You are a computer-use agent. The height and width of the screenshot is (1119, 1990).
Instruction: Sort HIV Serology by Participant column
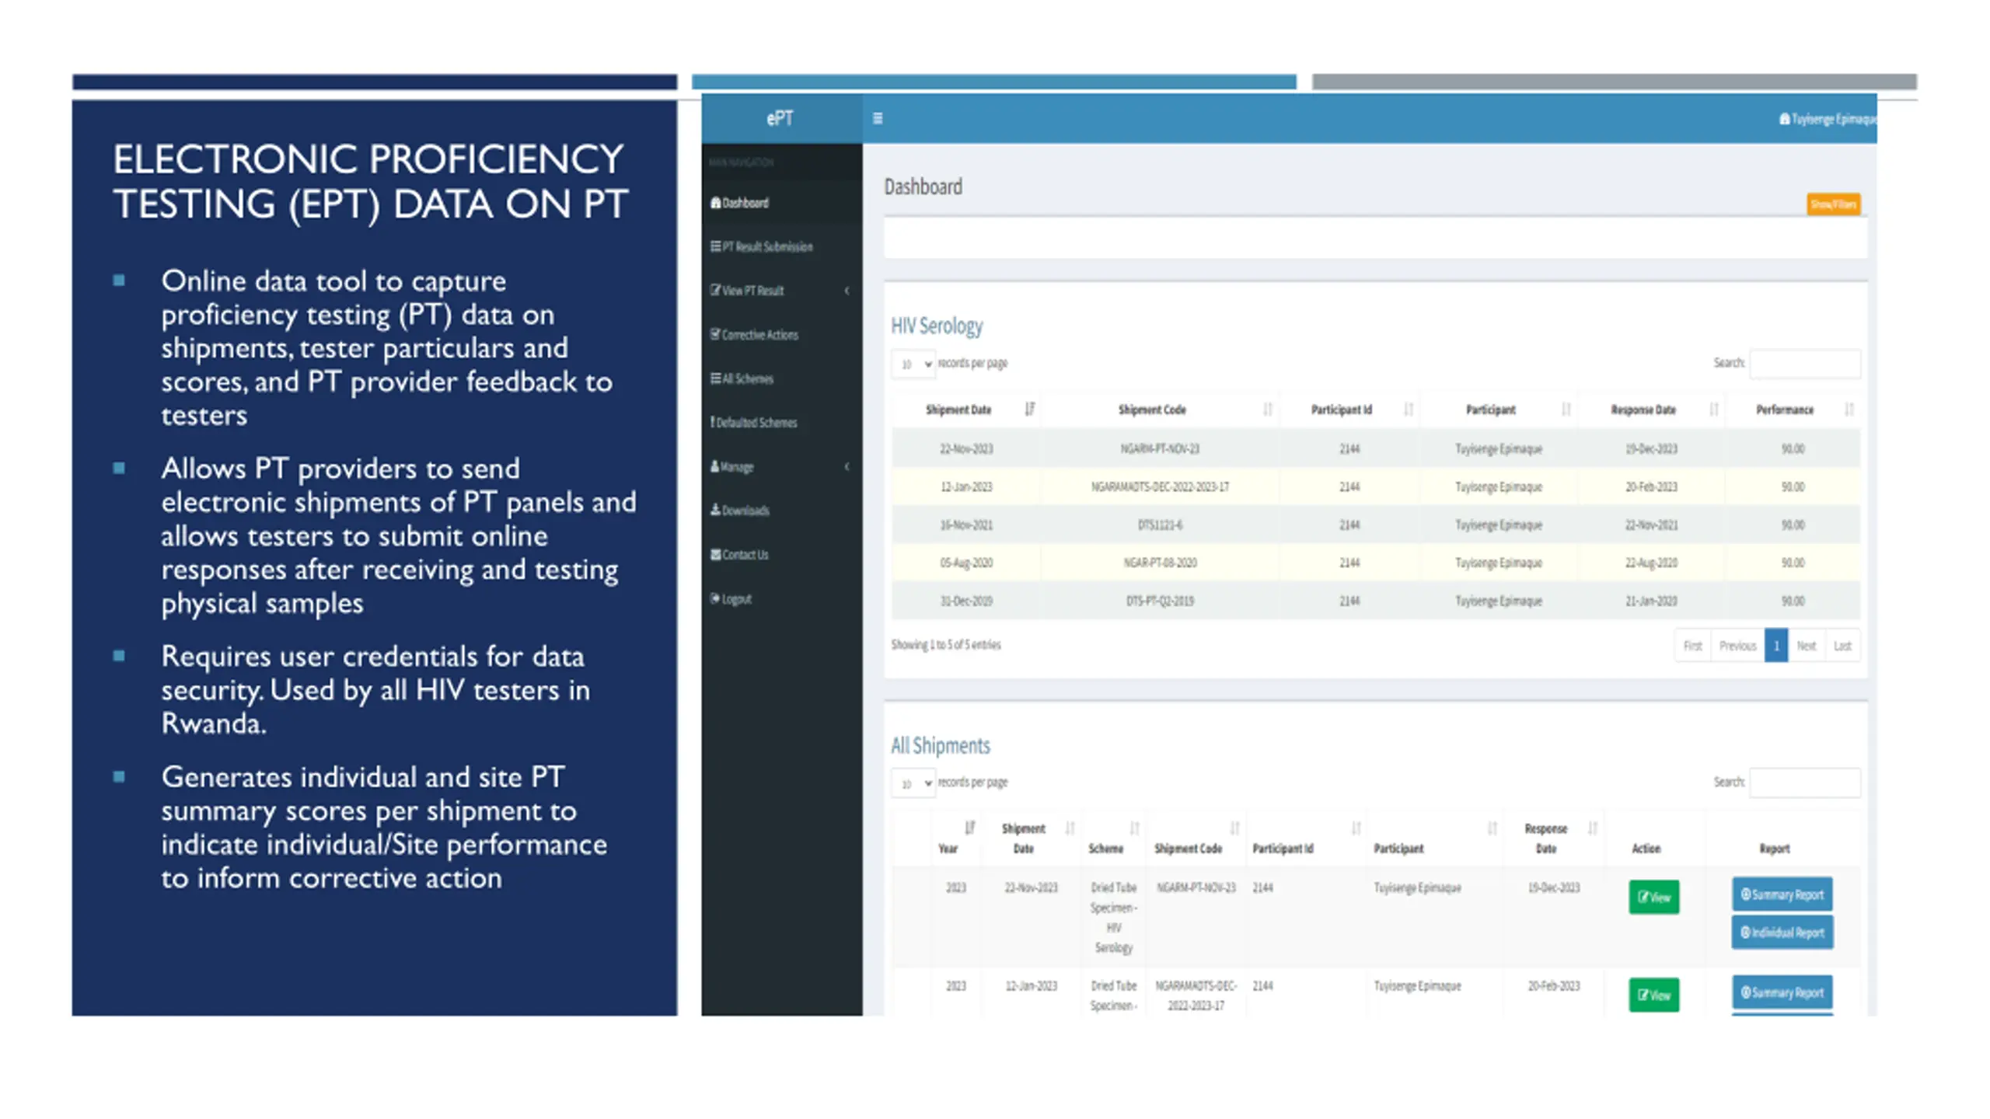[1499, 410]
